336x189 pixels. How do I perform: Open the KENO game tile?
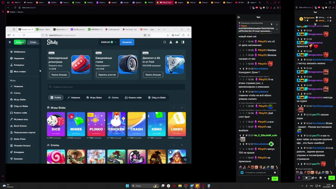157,124
